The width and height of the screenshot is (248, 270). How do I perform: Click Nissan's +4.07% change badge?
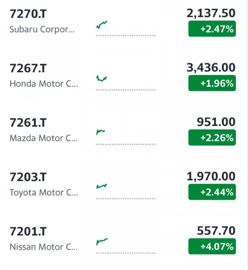point(212,246)
